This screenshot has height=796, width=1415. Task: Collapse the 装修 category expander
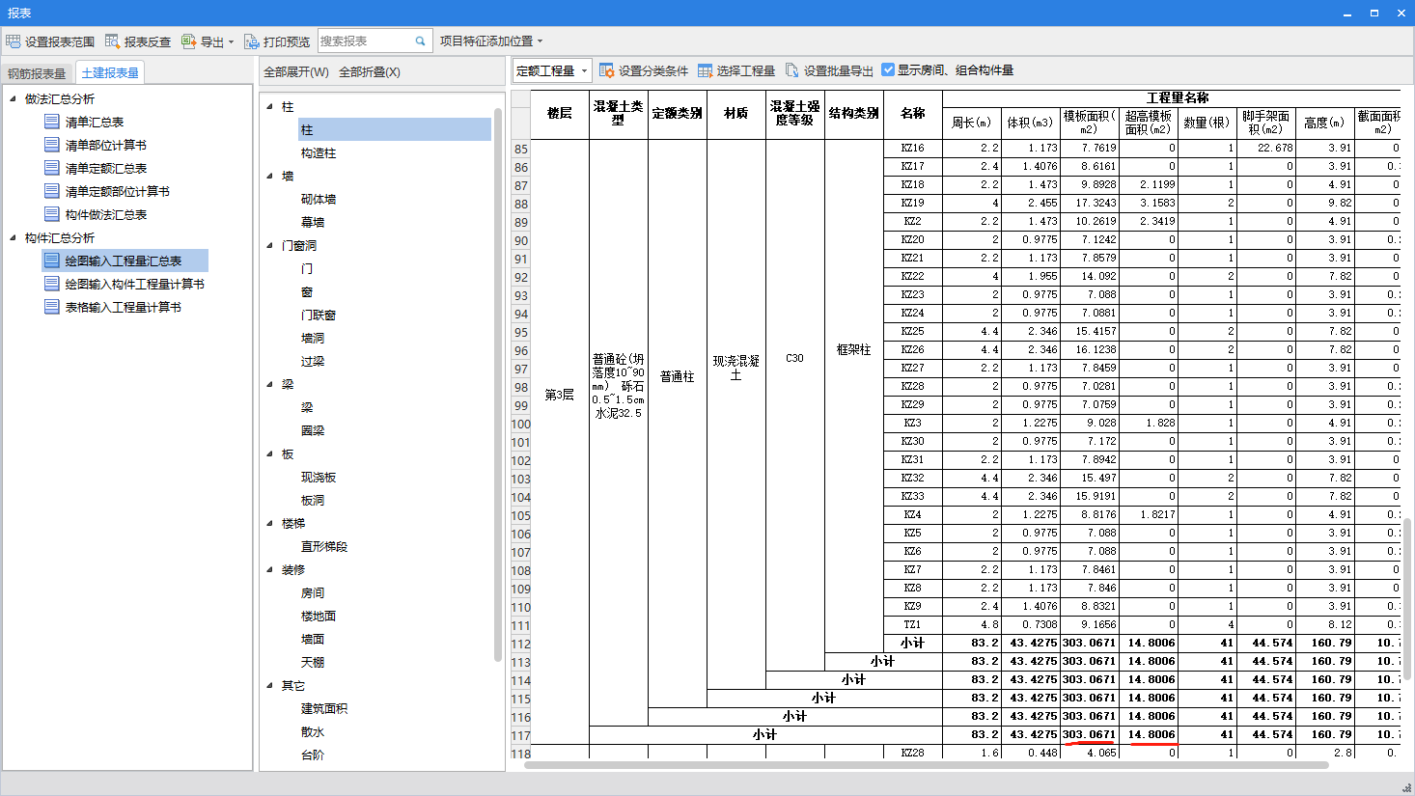click(270, 569)
